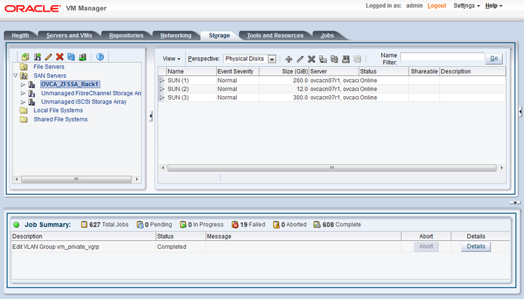Viewport: 524px width, 299px height.
Task: Click the Discover SAN Server icon
Action: pos(37,57)
